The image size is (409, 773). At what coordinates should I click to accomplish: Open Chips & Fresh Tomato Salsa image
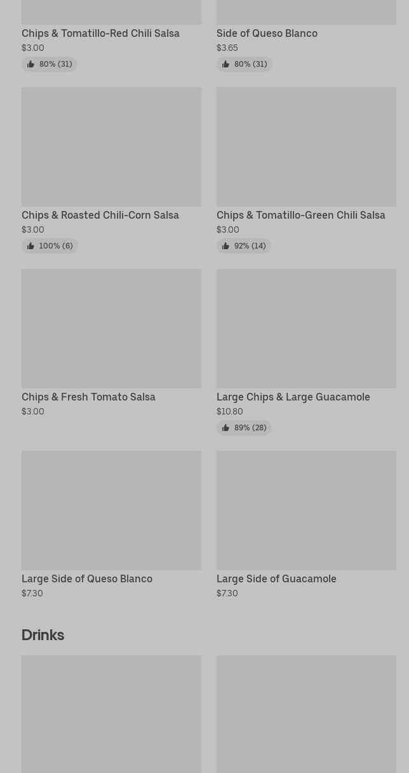pos(111,329)
